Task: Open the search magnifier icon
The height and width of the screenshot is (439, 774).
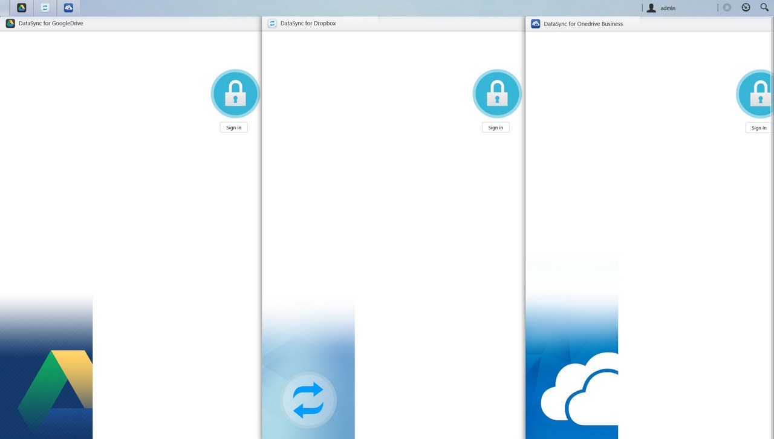Action: click(x=764, y=8)
